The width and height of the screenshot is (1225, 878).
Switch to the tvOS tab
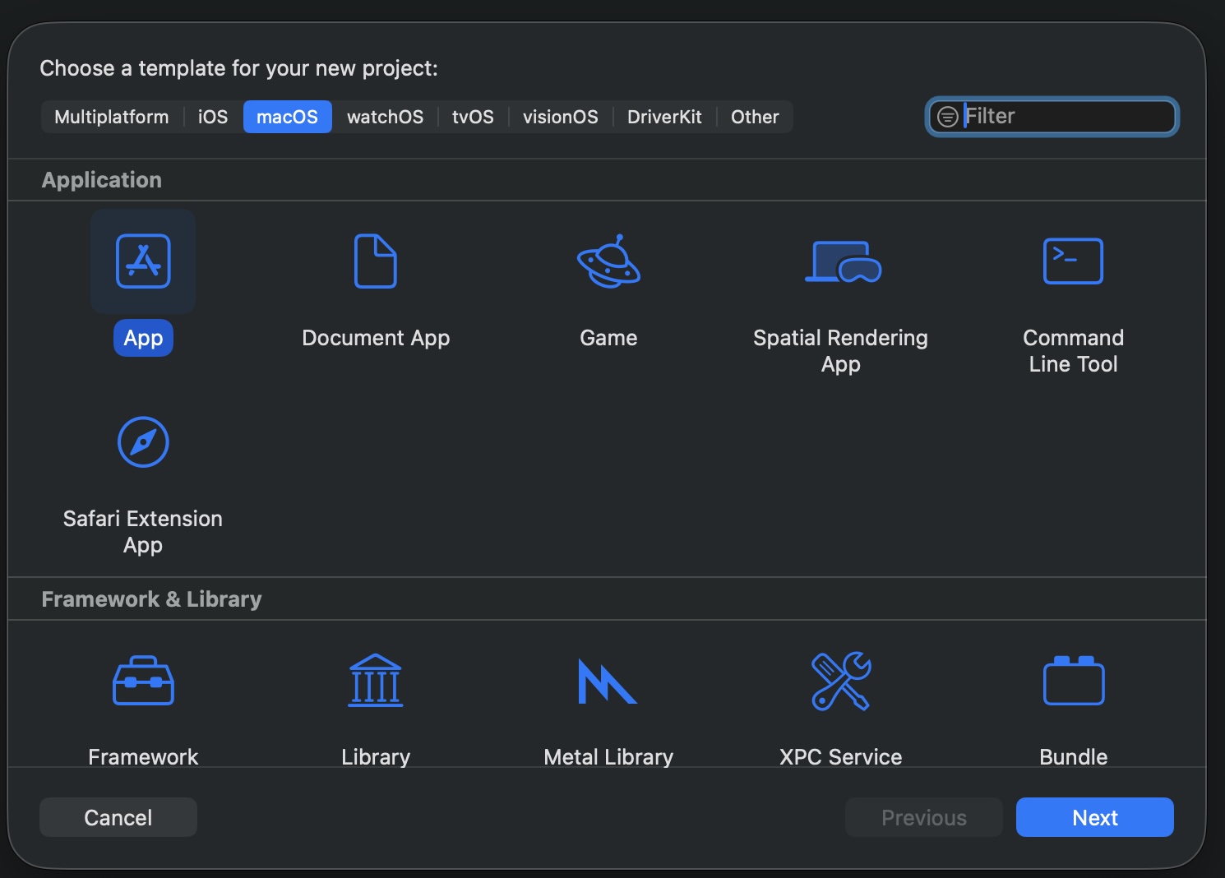coord(473,117)
